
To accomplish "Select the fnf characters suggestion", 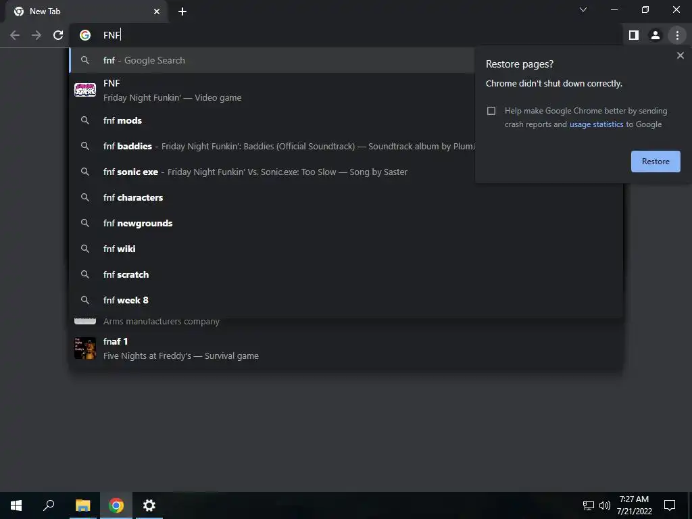I will point(346,197).
